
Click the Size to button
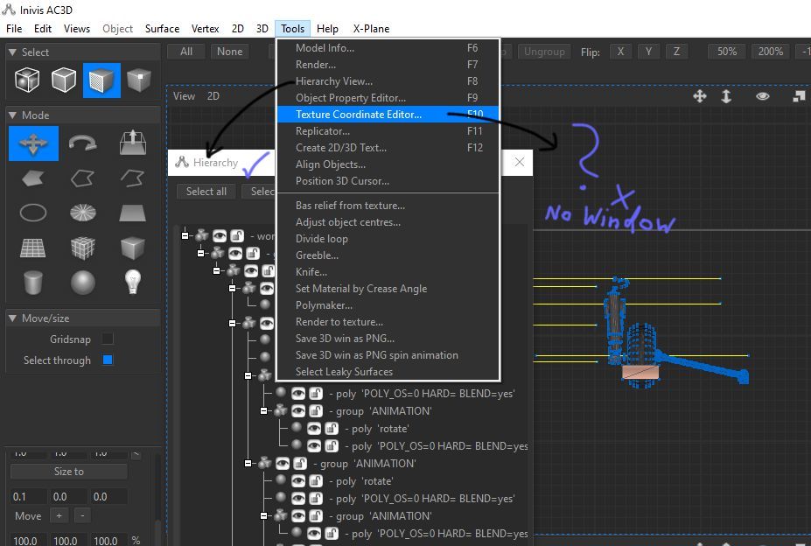69,472
